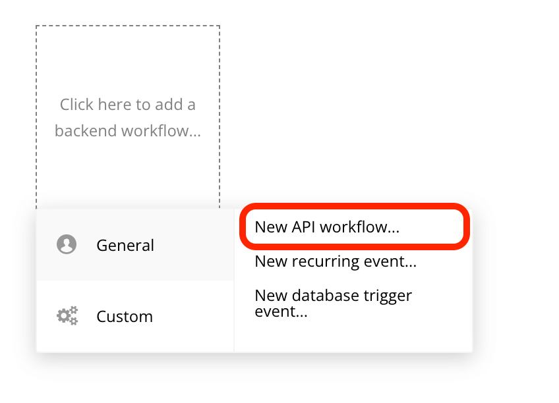
Task: Select the General label text
Action: [x=125, y=245]
